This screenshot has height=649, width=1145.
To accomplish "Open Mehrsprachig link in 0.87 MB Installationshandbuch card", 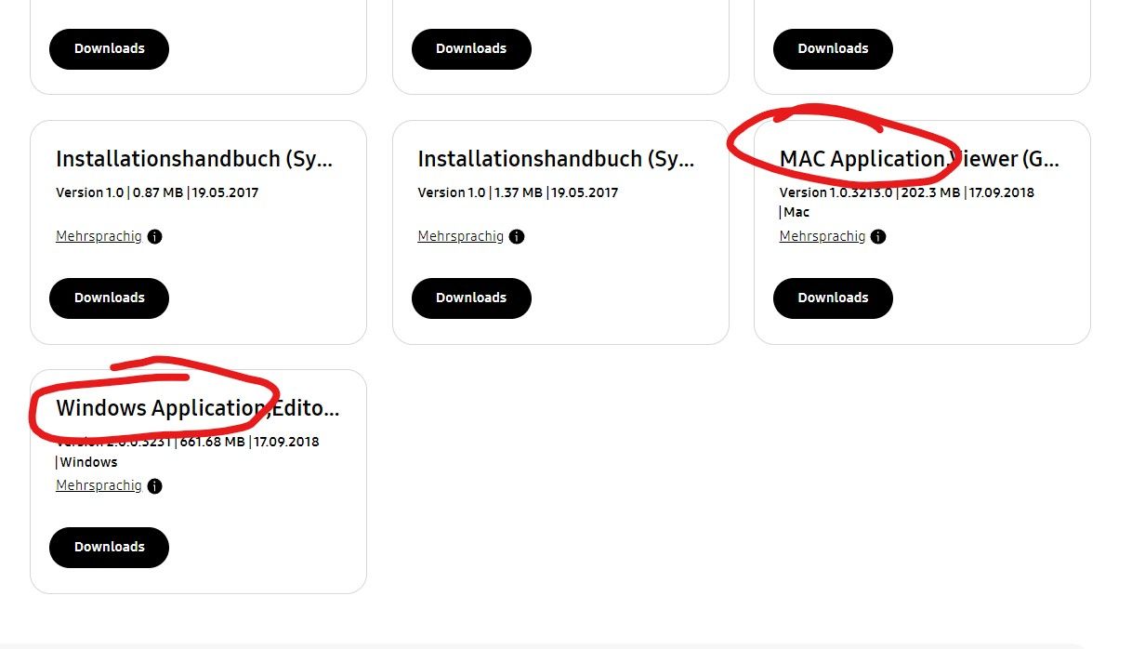I will (x=99, y=236).
